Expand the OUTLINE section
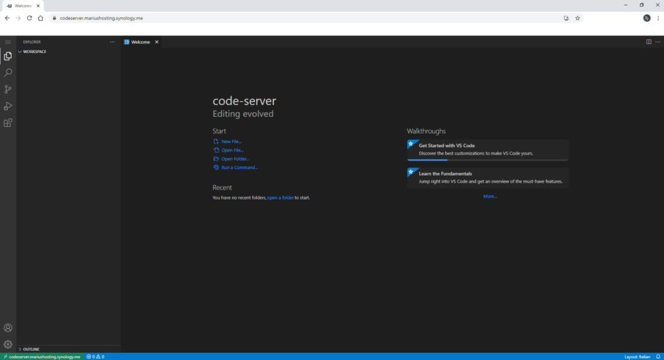Screen dimensions: 664x360 pyautogui.click(x=30, y=349)
